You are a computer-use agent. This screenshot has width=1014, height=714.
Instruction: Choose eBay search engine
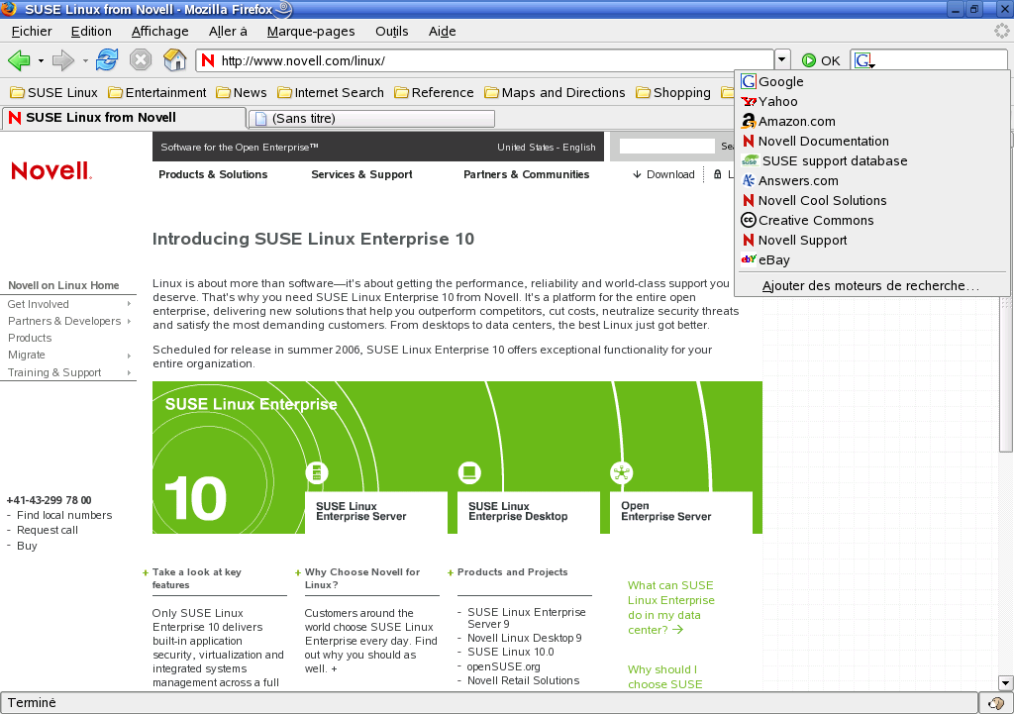coord(871,260)
